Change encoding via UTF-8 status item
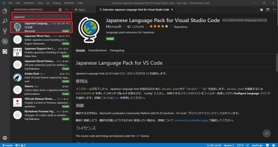Image resolution: width=278 pixels, height=147 pixels. click(240, 145)
